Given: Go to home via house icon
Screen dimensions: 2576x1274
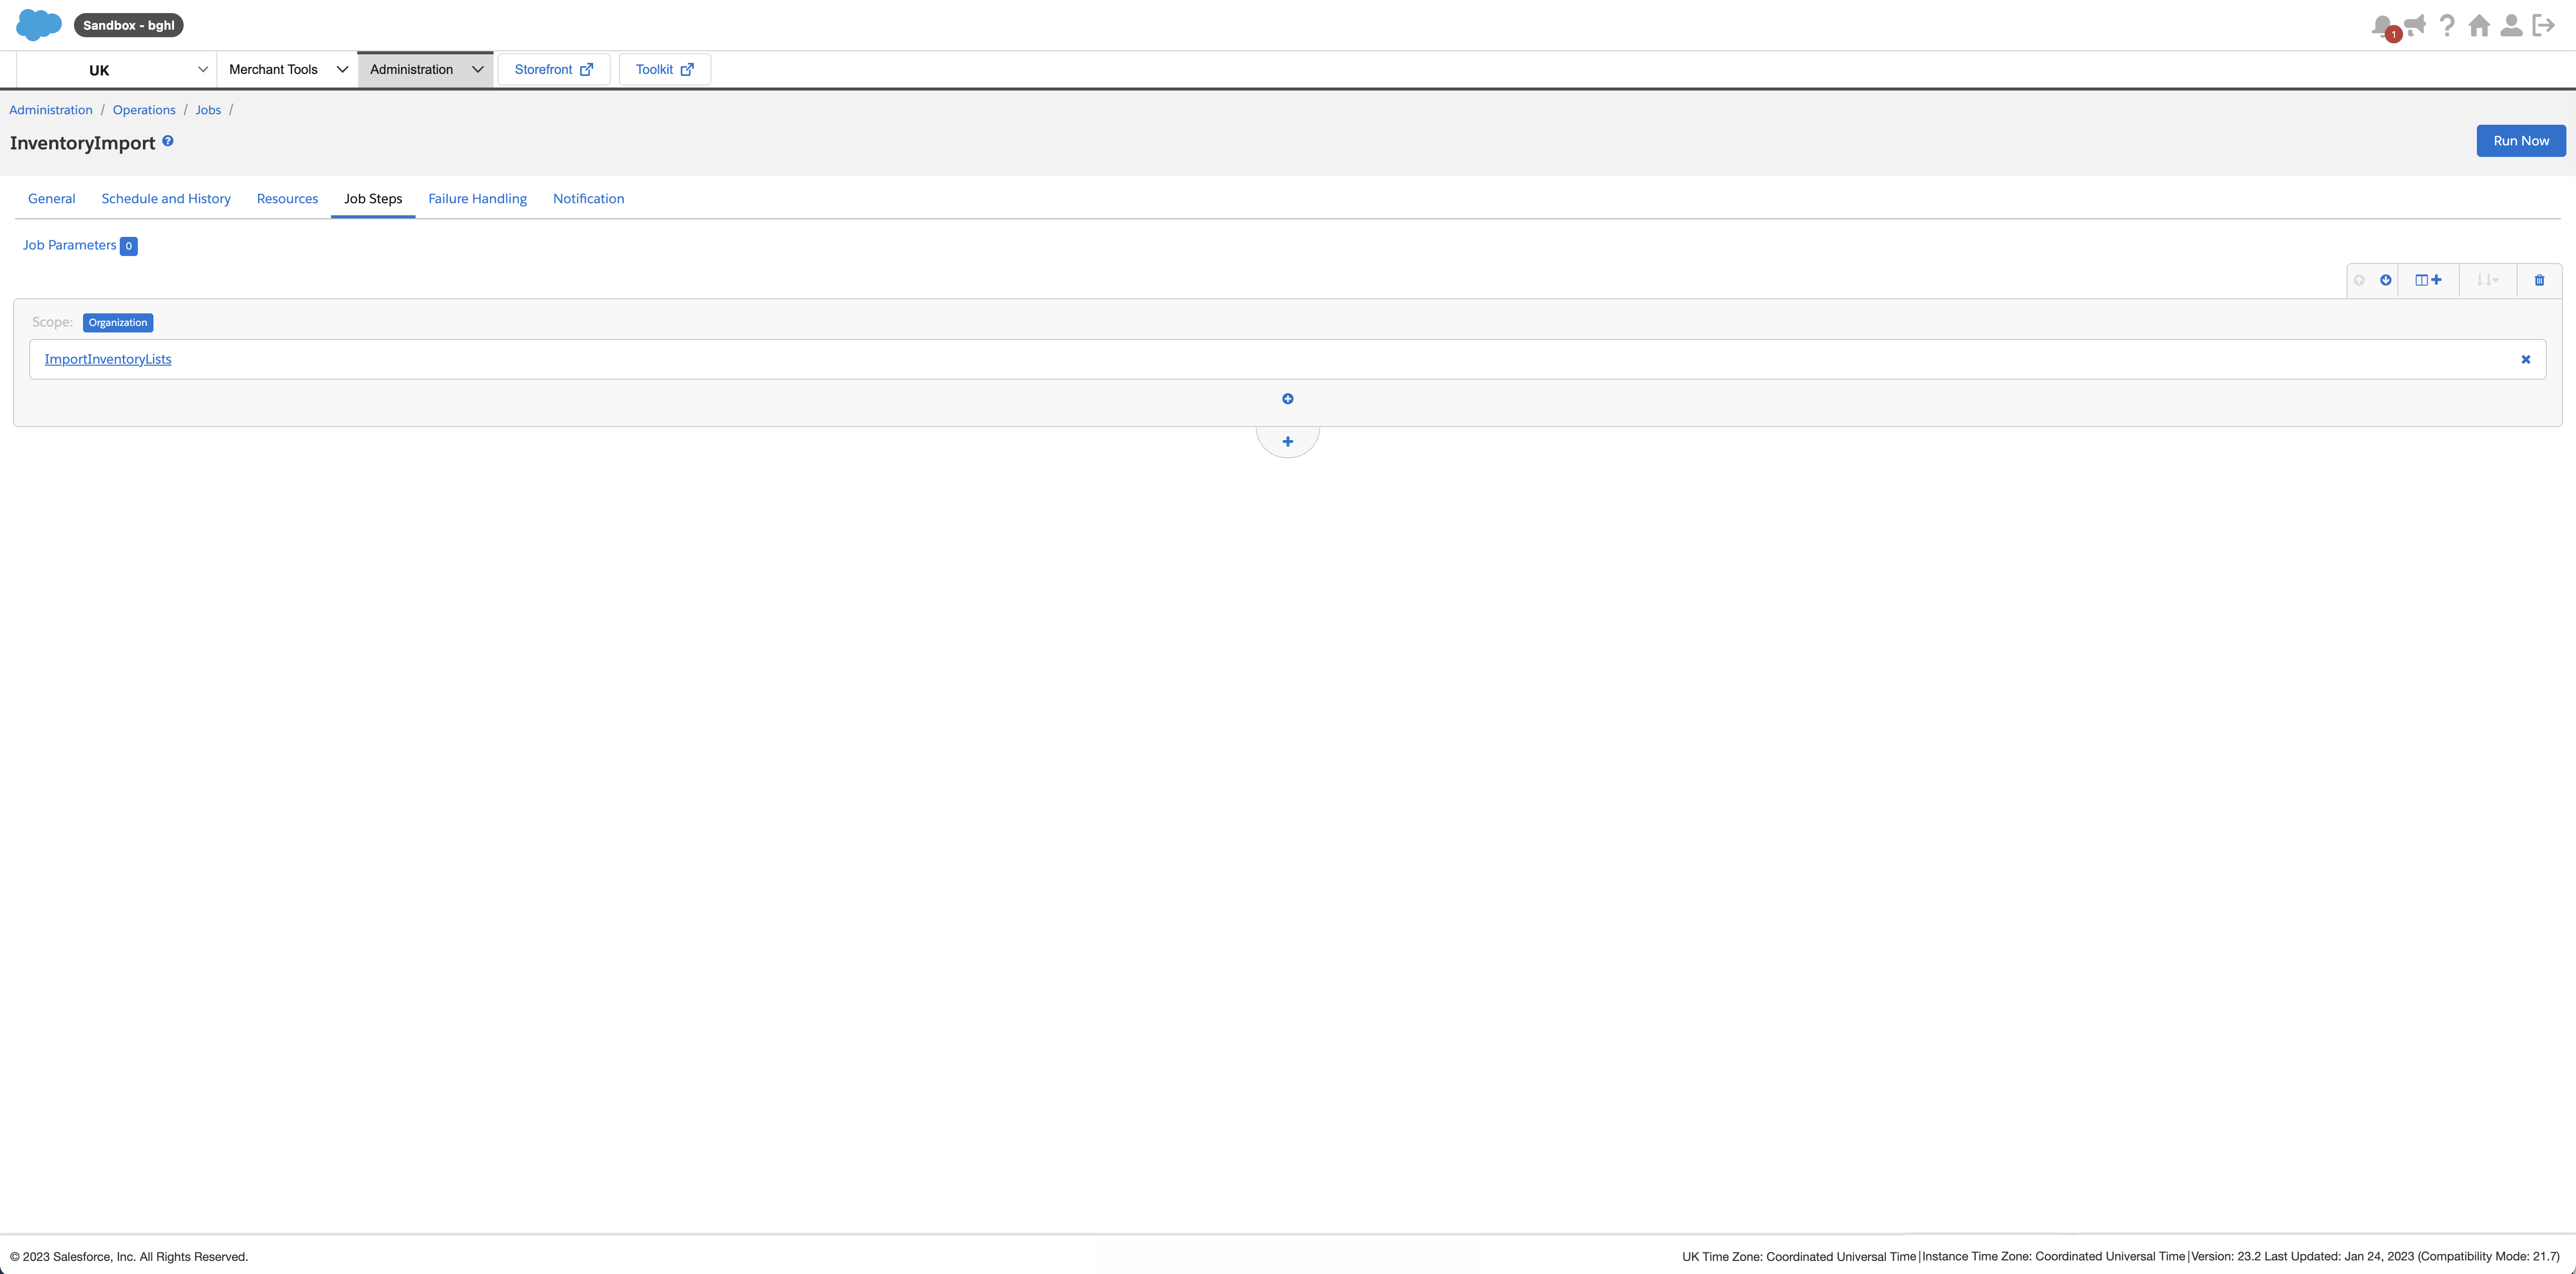Looking at the screenshot, I should click(x=2479, y=25).
